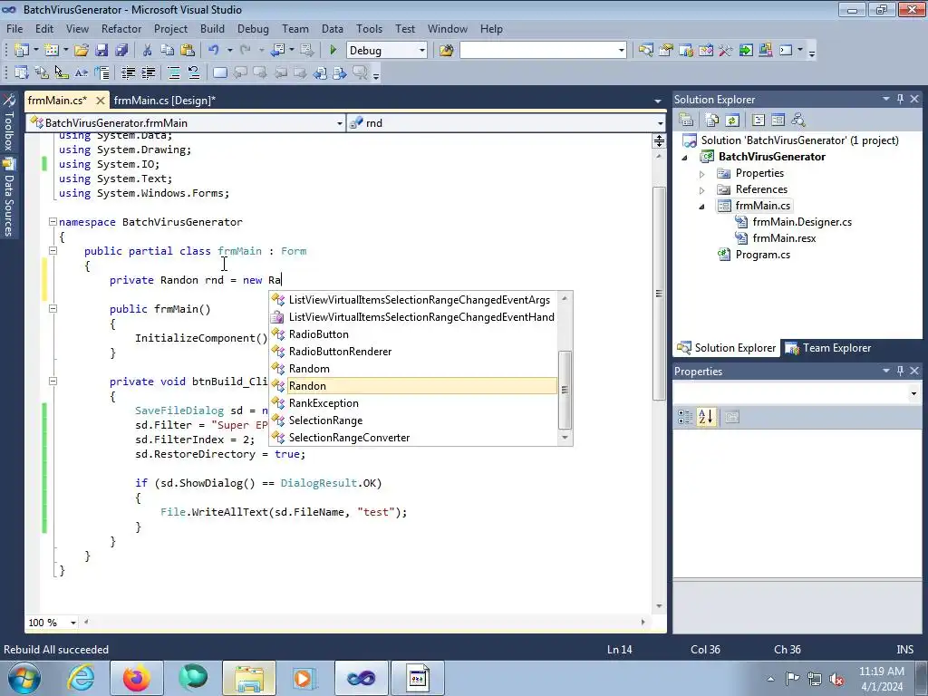The image size is (928, 696).
Task: Click Show All Files in Solution Explorer
Action: point(712,121)
